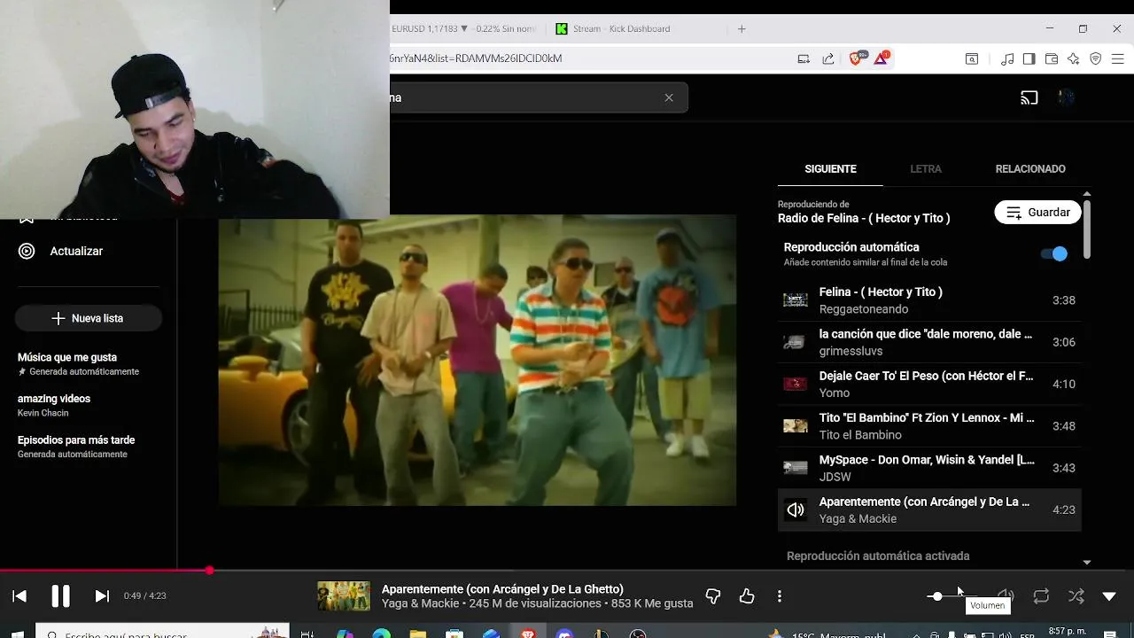Click the queue panel scrollbar thumb
Image resolution: width=1134 pixels, height=638 pixels.
tap(1087, 229)
